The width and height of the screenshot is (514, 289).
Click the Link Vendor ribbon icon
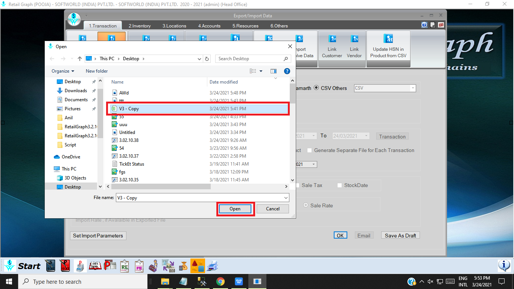pos(354,48)
